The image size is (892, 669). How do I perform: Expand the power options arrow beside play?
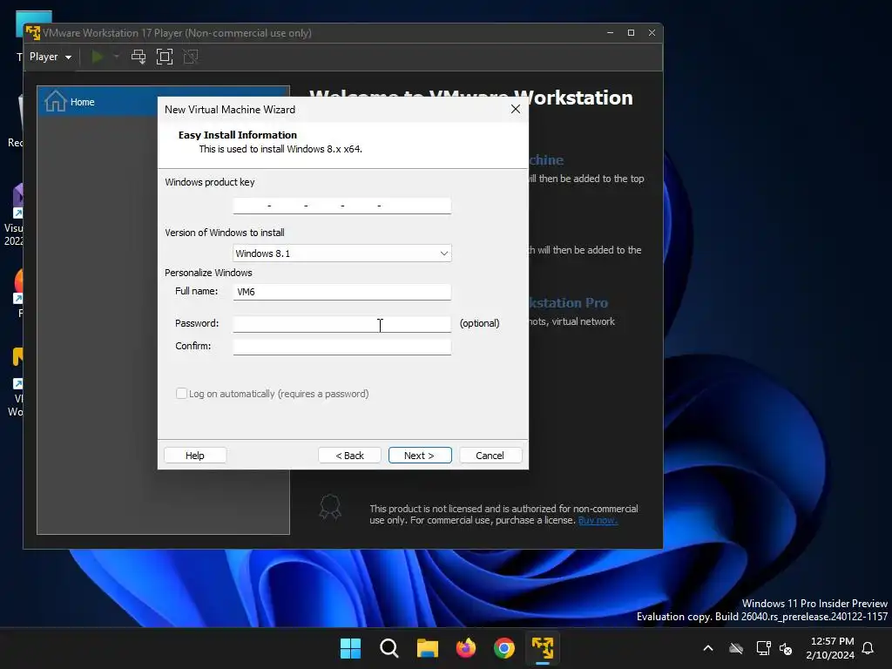click(117, 57)
